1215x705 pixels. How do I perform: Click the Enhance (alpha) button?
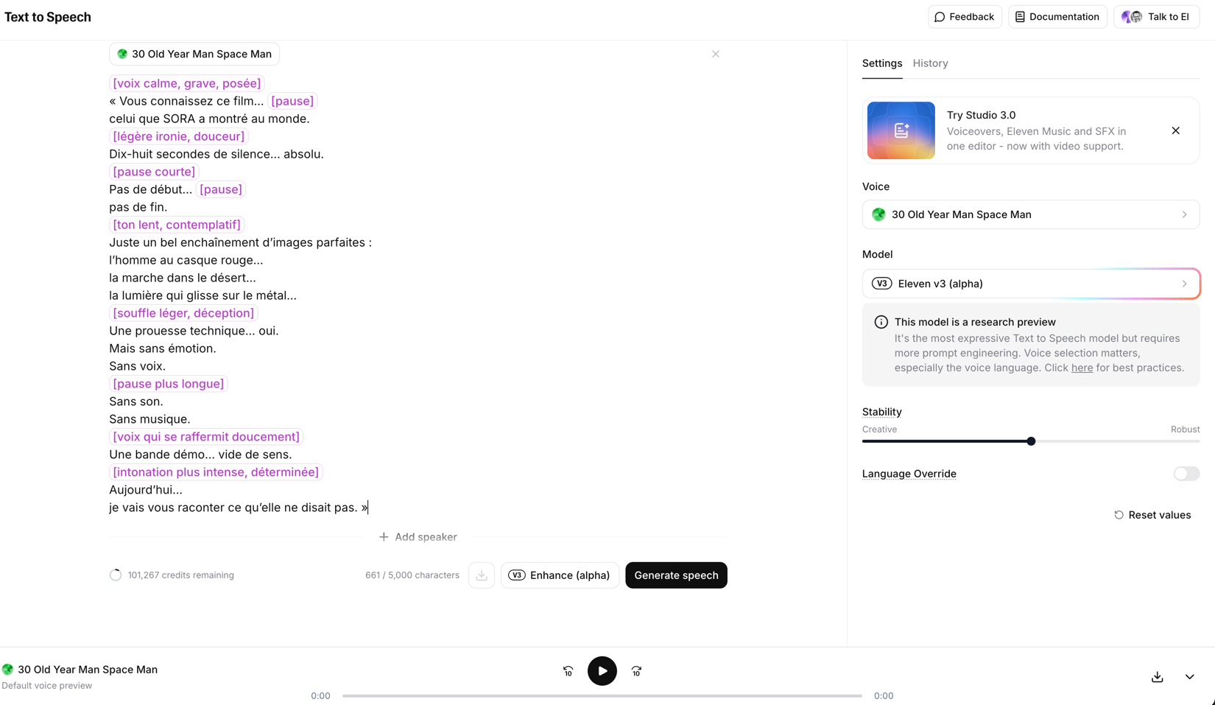[x=560, y=575]
